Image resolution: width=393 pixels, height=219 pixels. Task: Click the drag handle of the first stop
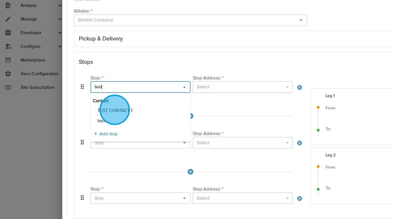click(82, 87)
